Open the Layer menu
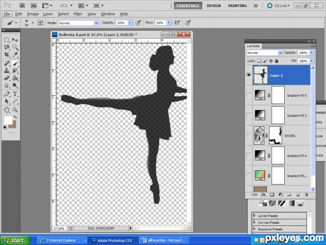This screenshot has width=326, height=245. [x=48, y=14]
